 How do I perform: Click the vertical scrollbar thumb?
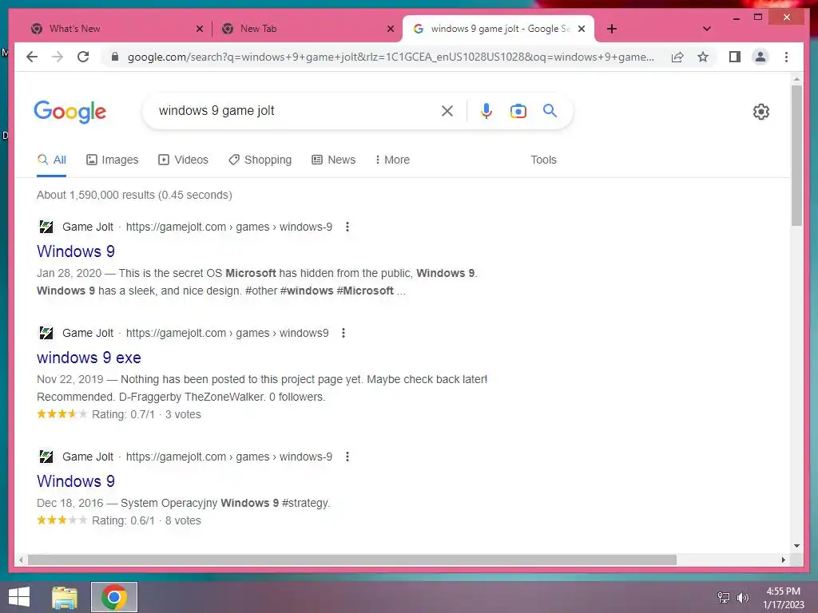pyautogui.click(x=796, y=155)
